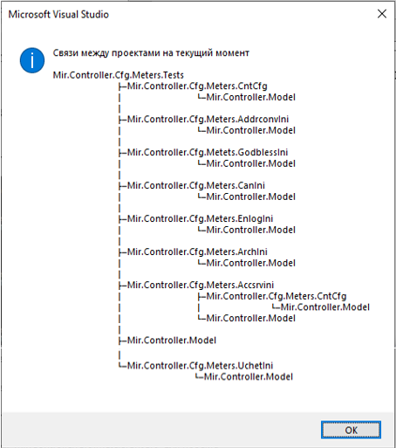Image resolution: width=396 pixels, height=448 pixels.
Task: Select Mir.Controller.Cfg.Meters.CntCfg directly under Tests
Action: tap(197, 86)
